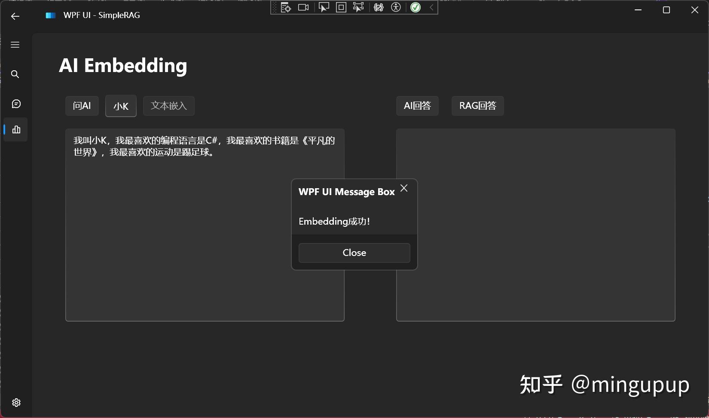Maximize the SimpleRAG window

click(x=666, y=10)
